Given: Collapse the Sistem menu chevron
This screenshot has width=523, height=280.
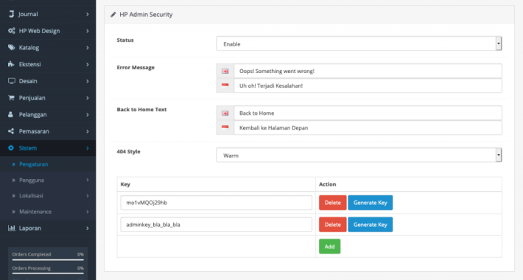Looking at the screenshot, I should click(88, 148).
